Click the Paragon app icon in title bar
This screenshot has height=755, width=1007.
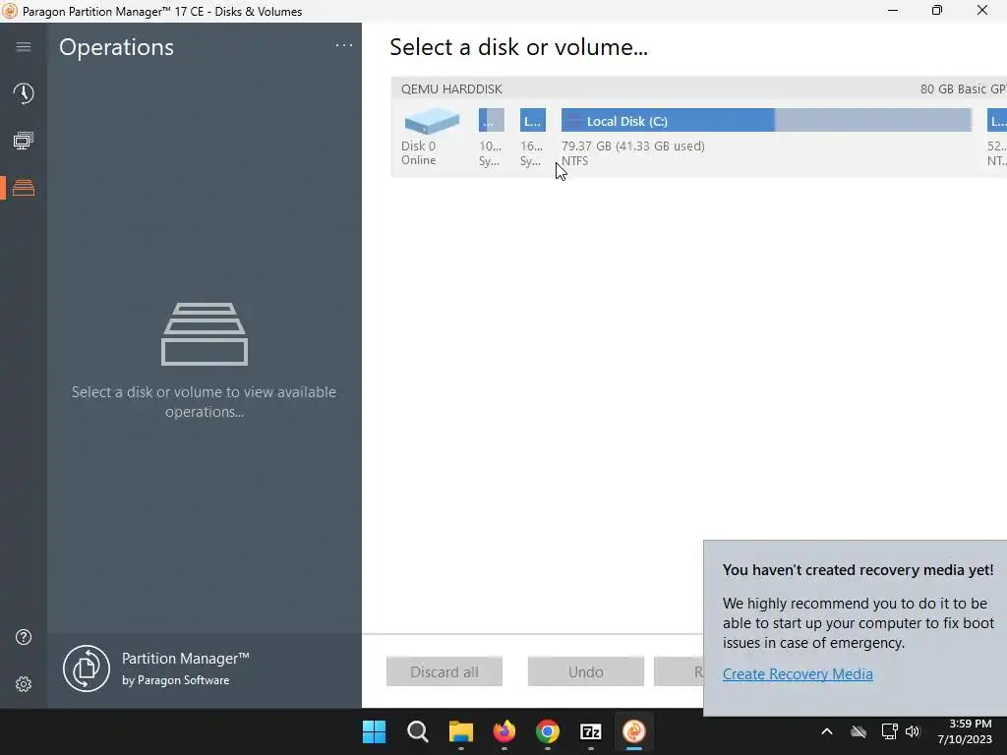10,11
